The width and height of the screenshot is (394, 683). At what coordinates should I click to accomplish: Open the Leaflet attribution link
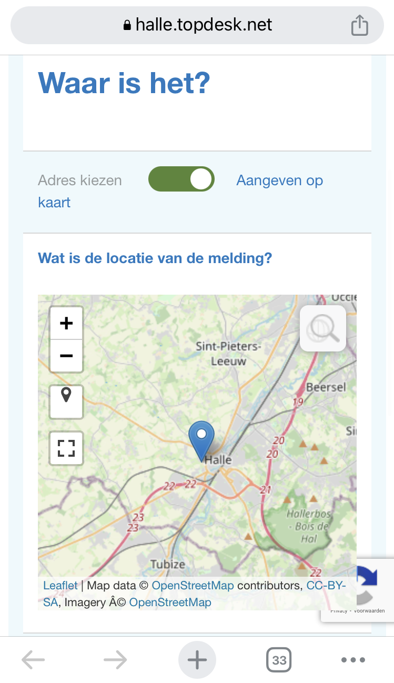coord(60,585)
